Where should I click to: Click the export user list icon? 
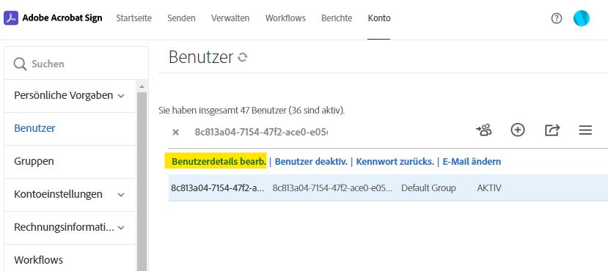[x=552, y=130]
